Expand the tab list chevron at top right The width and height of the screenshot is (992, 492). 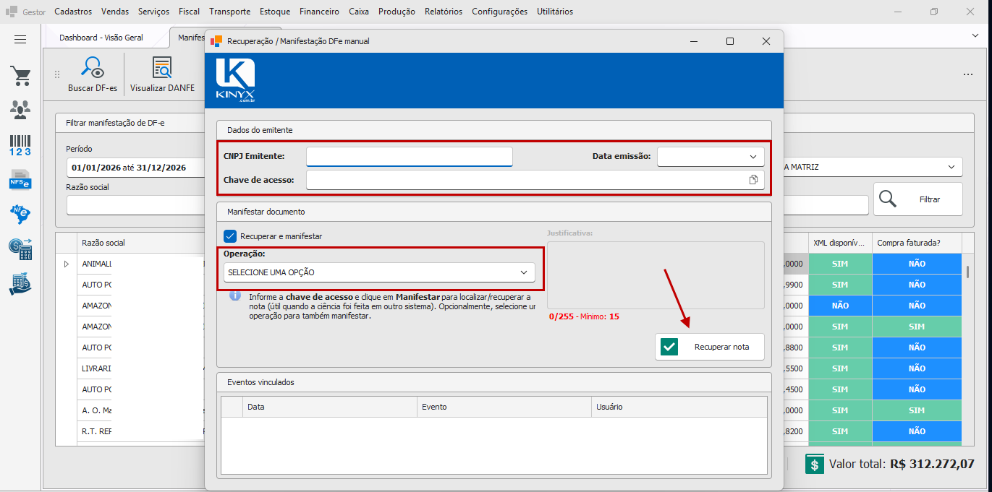(974, 35)
